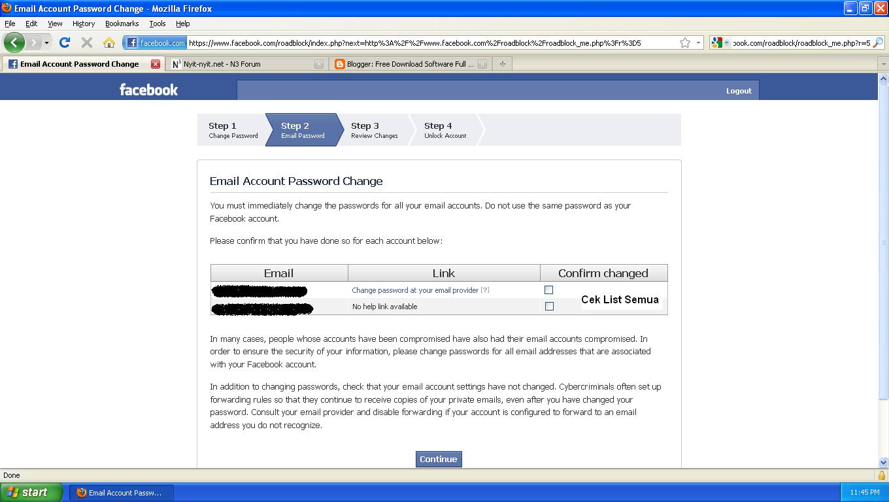Viewport: 889px width, 502px height.
Task: Reload the page with the Refresh icon
Action: pyautogui.click(x=64, y=42)
